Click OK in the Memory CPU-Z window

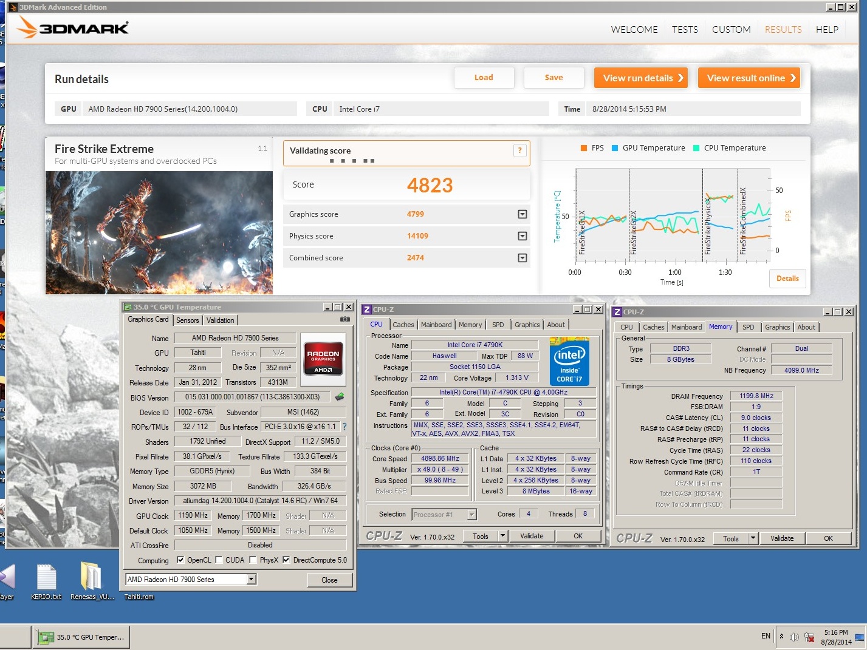pyautogui.click(x=828, y=538)
